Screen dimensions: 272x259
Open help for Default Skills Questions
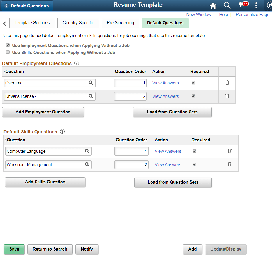(62, 131)
